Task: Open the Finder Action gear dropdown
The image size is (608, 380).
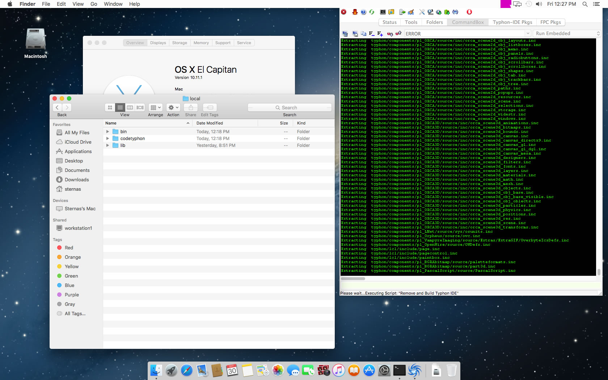Action: [173, 107]
